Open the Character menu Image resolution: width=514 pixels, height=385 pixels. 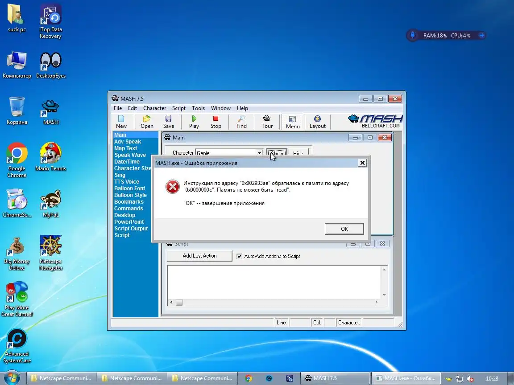pyautogui.click(x=154, y=108)
